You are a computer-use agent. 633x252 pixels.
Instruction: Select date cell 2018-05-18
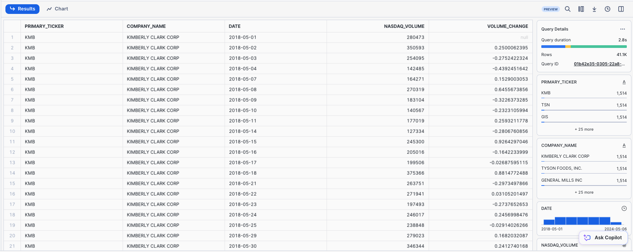(275, 173)
